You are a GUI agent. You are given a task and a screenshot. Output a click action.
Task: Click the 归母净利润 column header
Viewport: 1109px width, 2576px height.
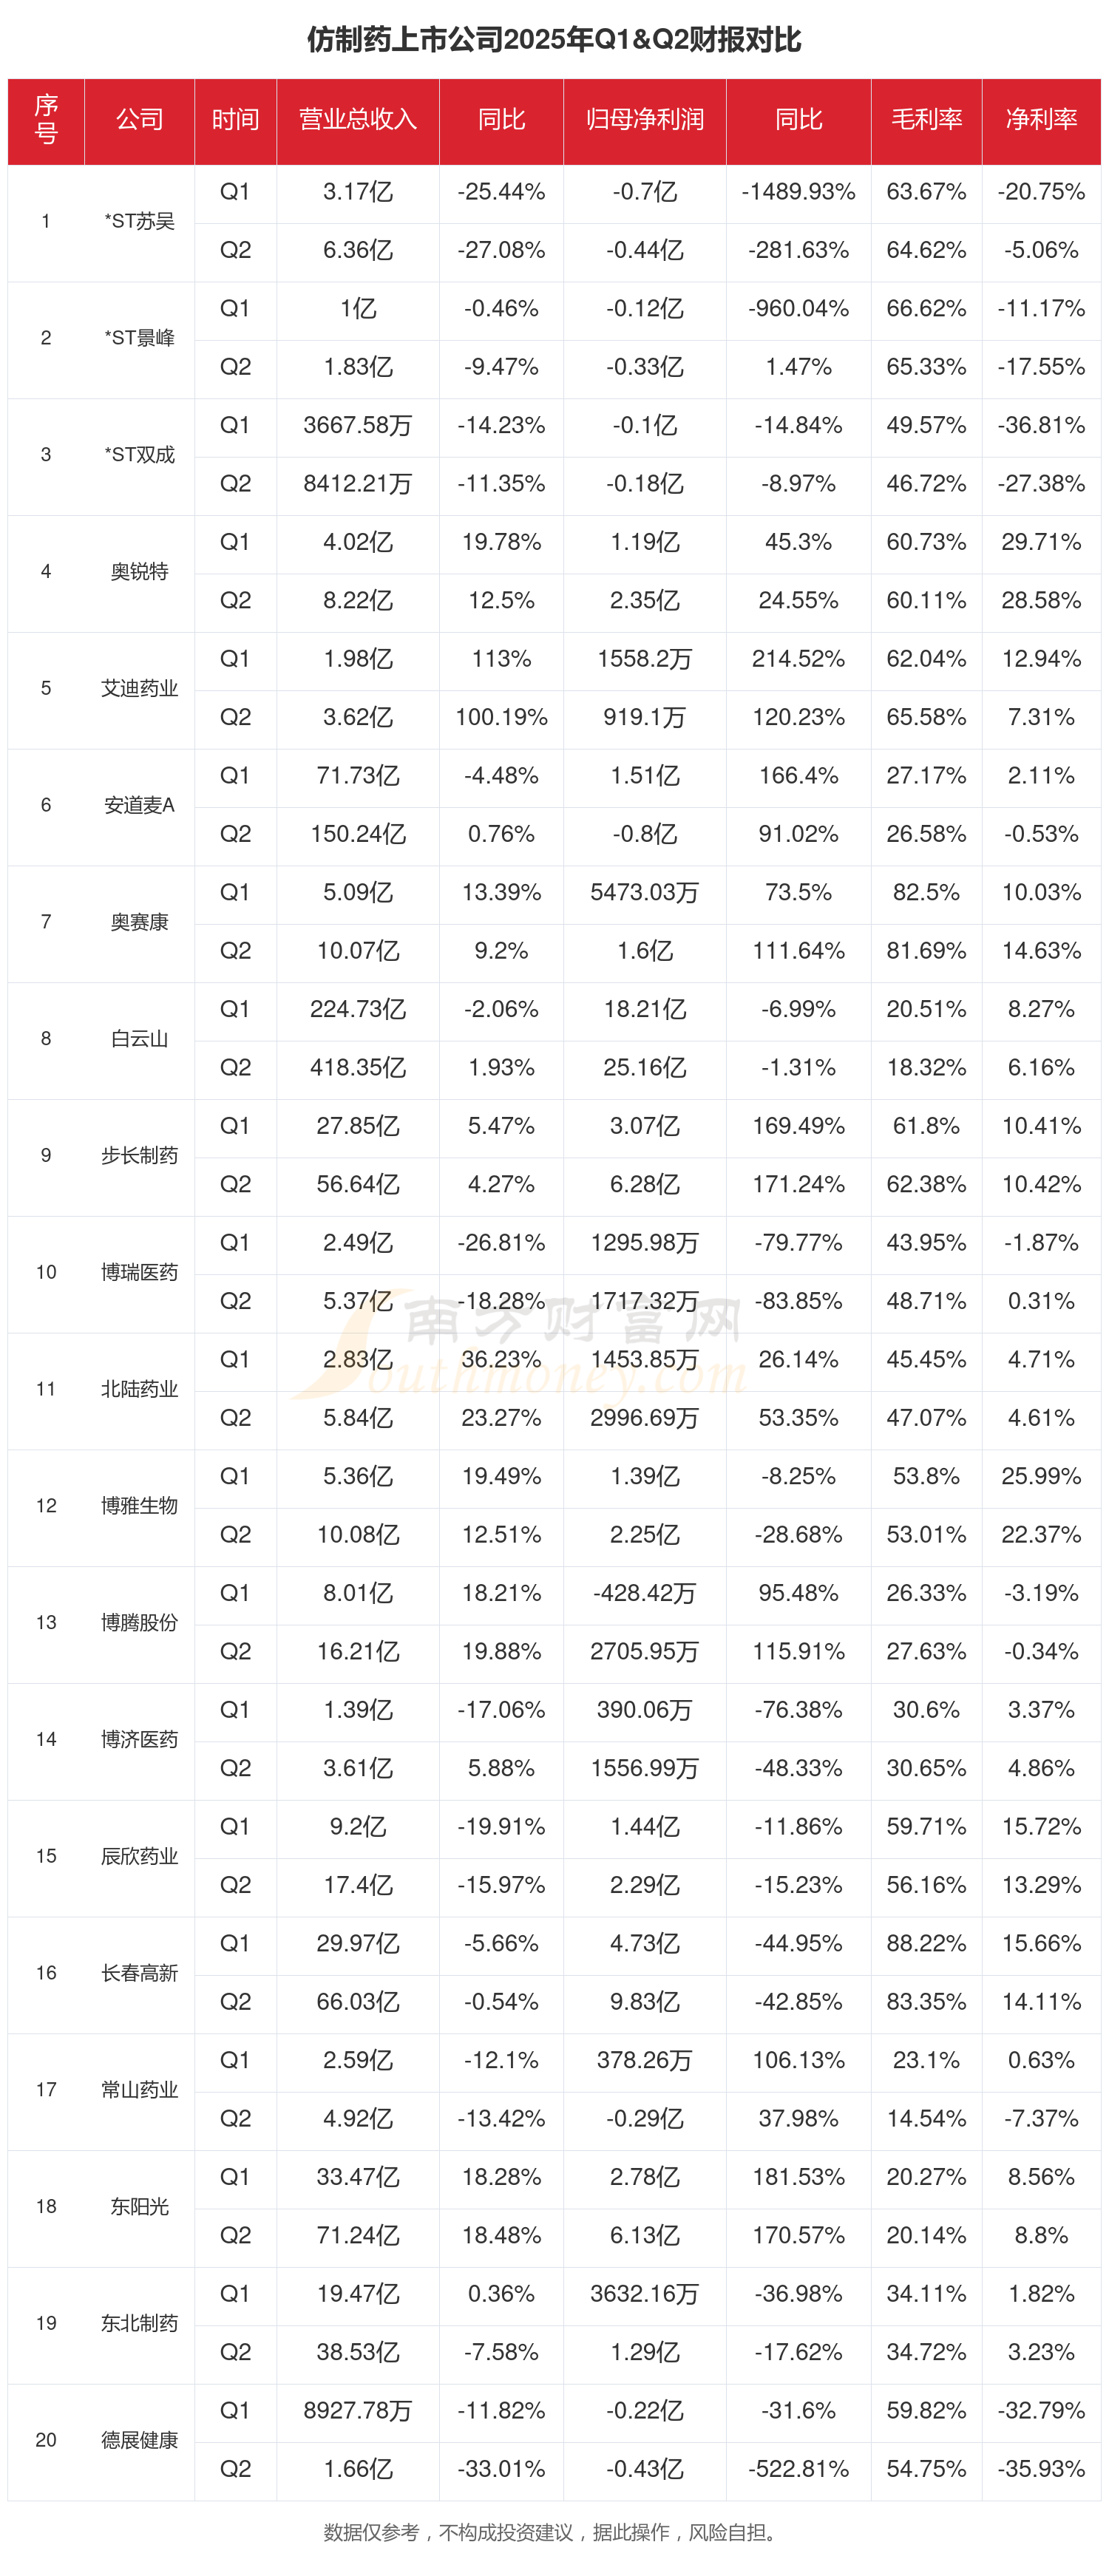coord(644,120)
